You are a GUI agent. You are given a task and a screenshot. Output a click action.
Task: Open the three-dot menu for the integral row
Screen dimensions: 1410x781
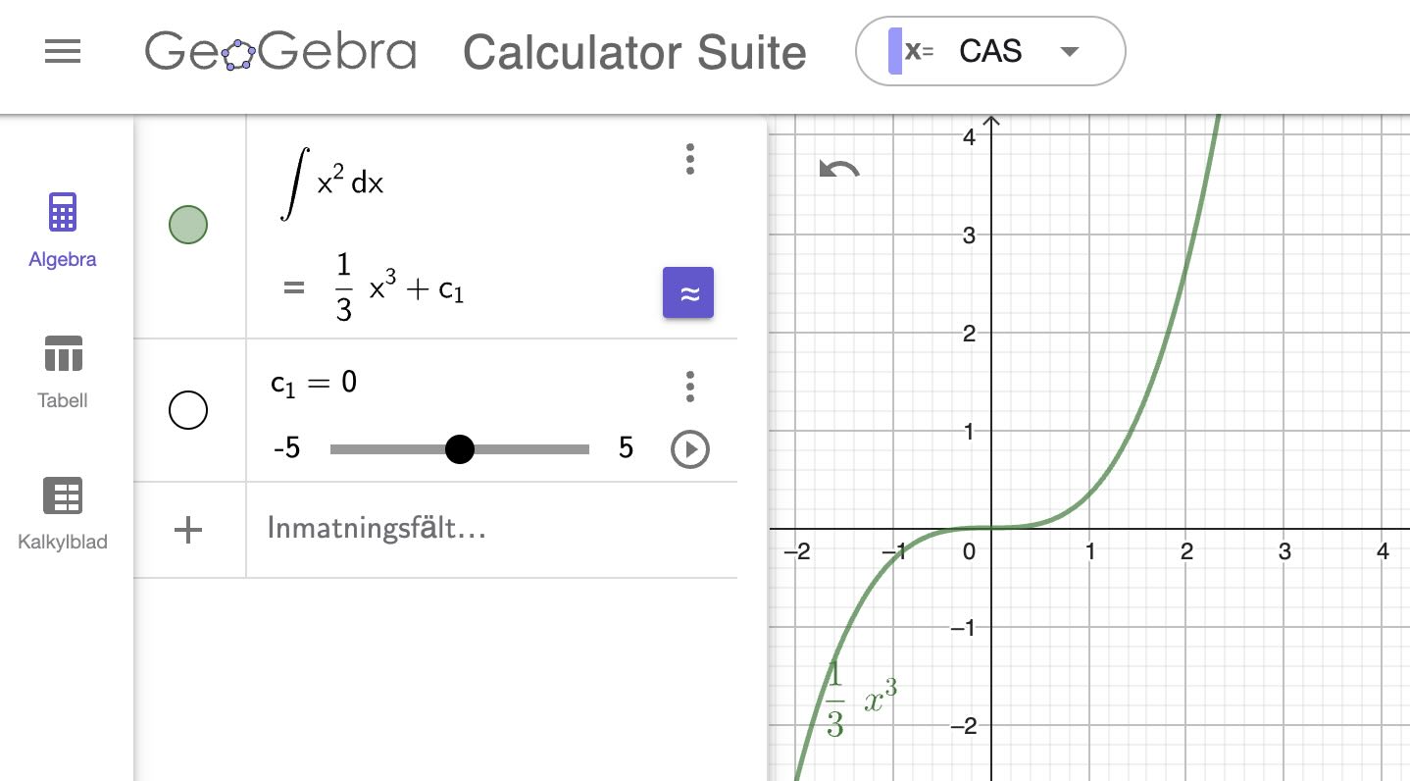[689, 158]
